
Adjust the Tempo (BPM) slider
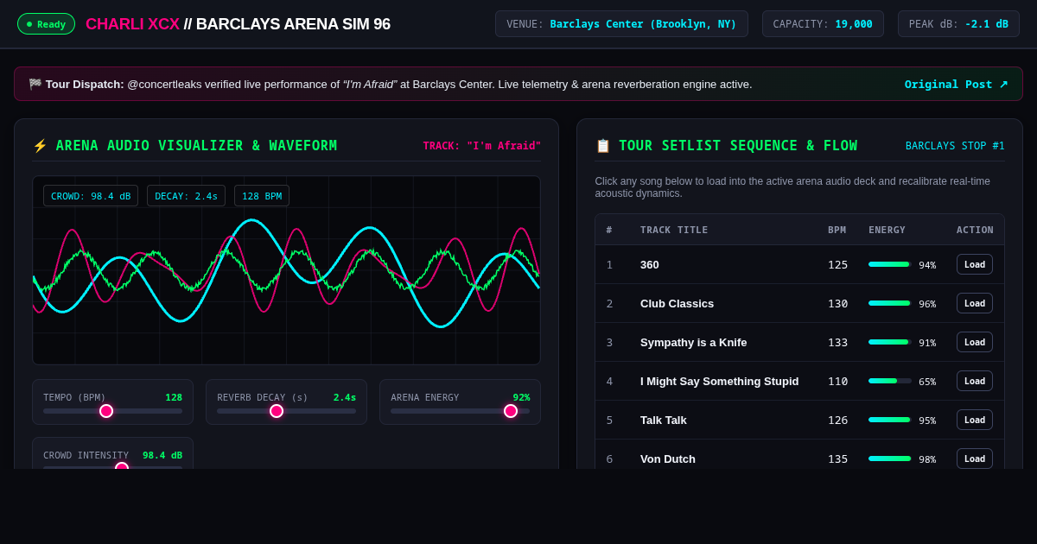113,411
